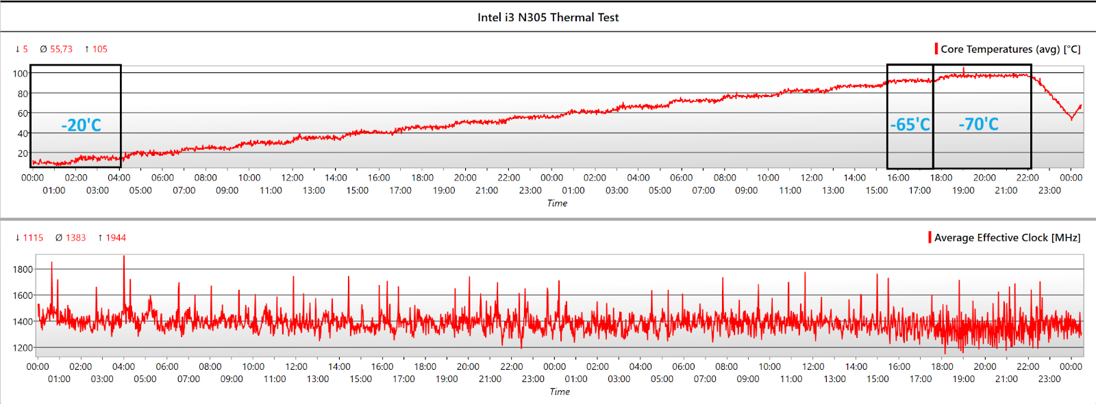Select the 'Average Effective Clock [MHz]' legend label

1007,237
